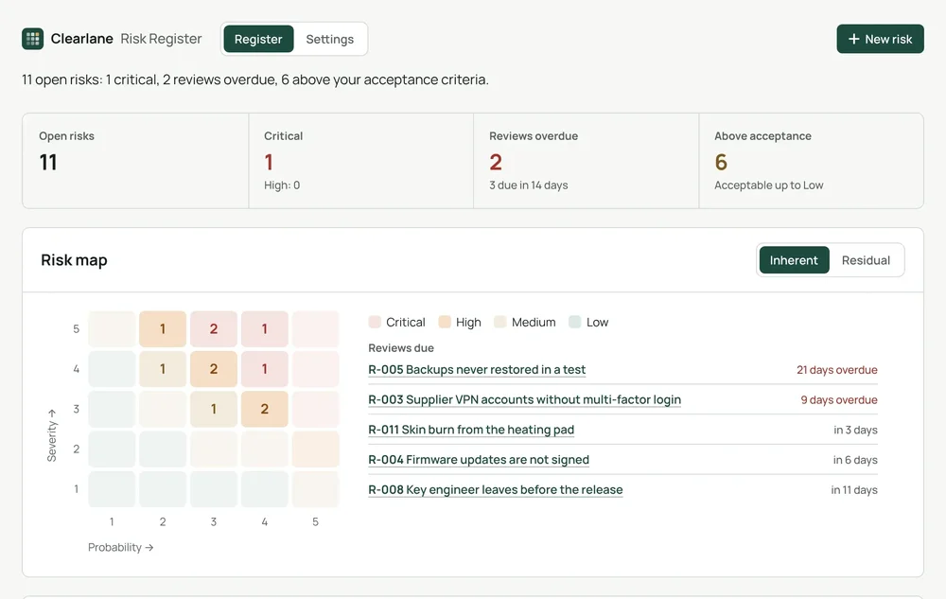Click the Clearlane grid logo icon
Screen dimensions: 946x599
[32, 39]
